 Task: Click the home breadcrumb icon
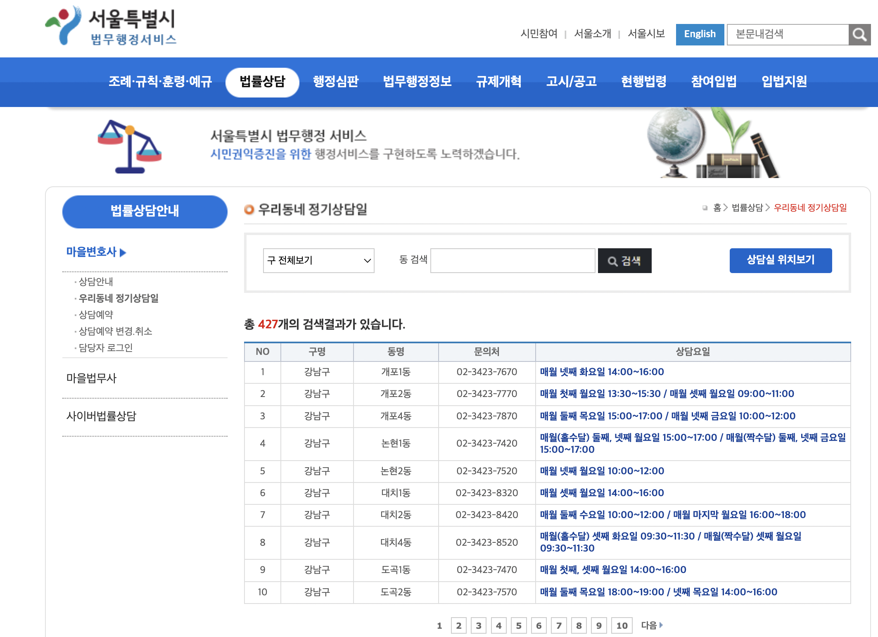pos(705,208)
